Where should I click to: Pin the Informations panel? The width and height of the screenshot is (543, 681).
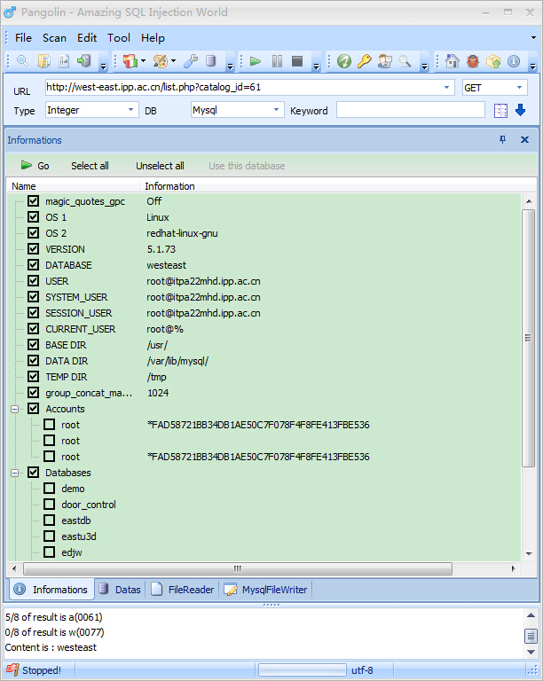(502, 139)
